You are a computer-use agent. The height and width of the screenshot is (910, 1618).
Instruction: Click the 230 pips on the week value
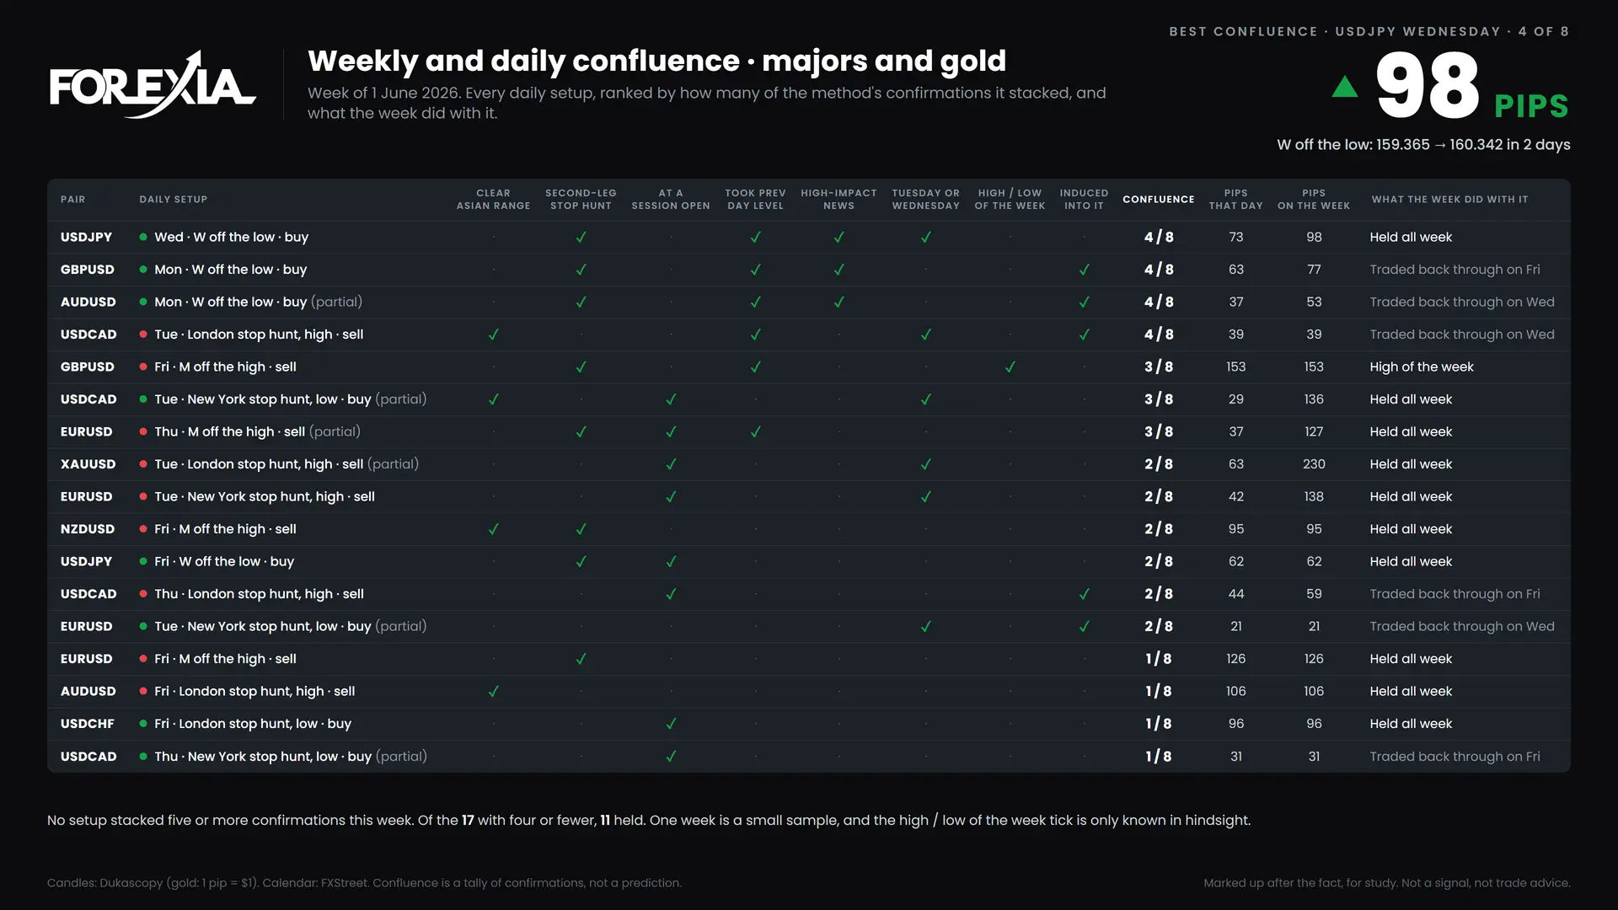[1314, 464]
